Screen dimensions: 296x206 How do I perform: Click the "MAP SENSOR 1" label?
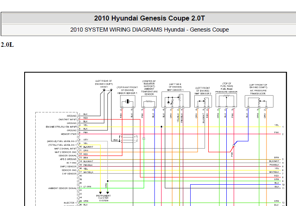pos(175,90)
